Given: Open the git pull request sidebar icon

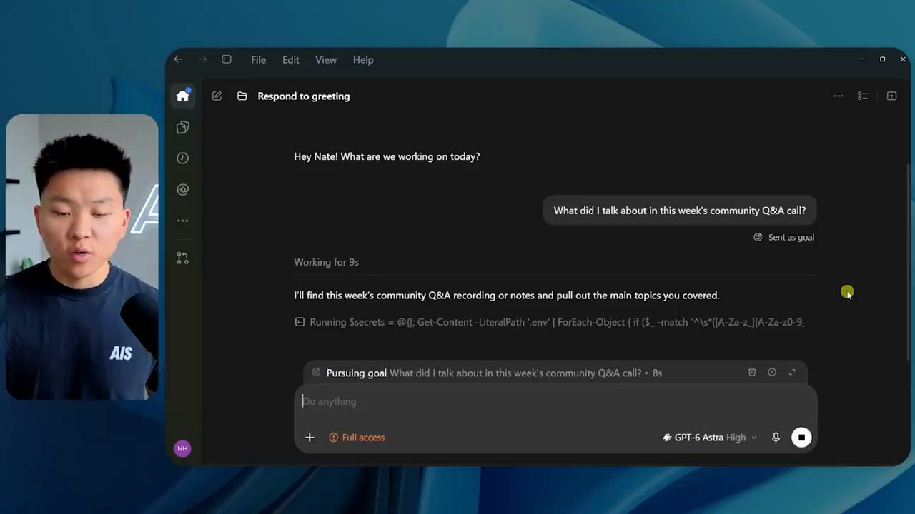Looking at the screenshot, I should 183,258.
